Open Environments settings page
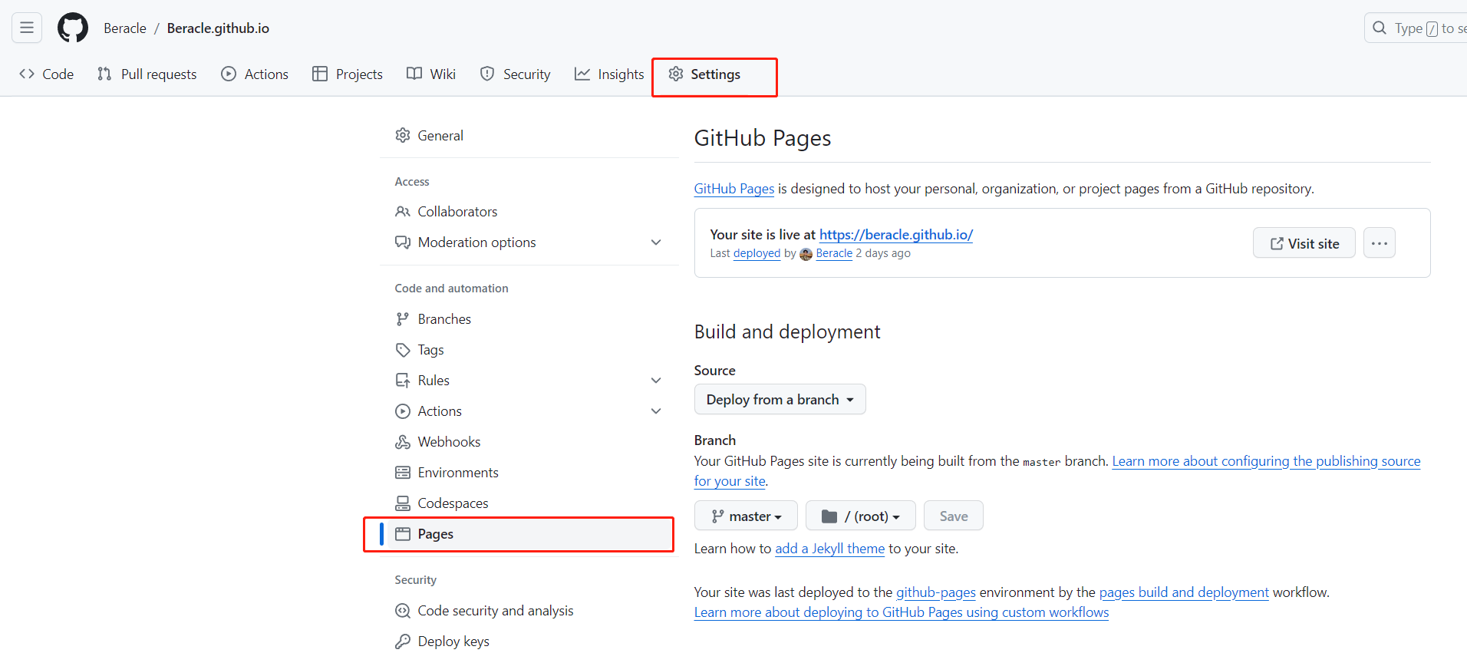1467x653 pixels. click(x=529, y=473)
